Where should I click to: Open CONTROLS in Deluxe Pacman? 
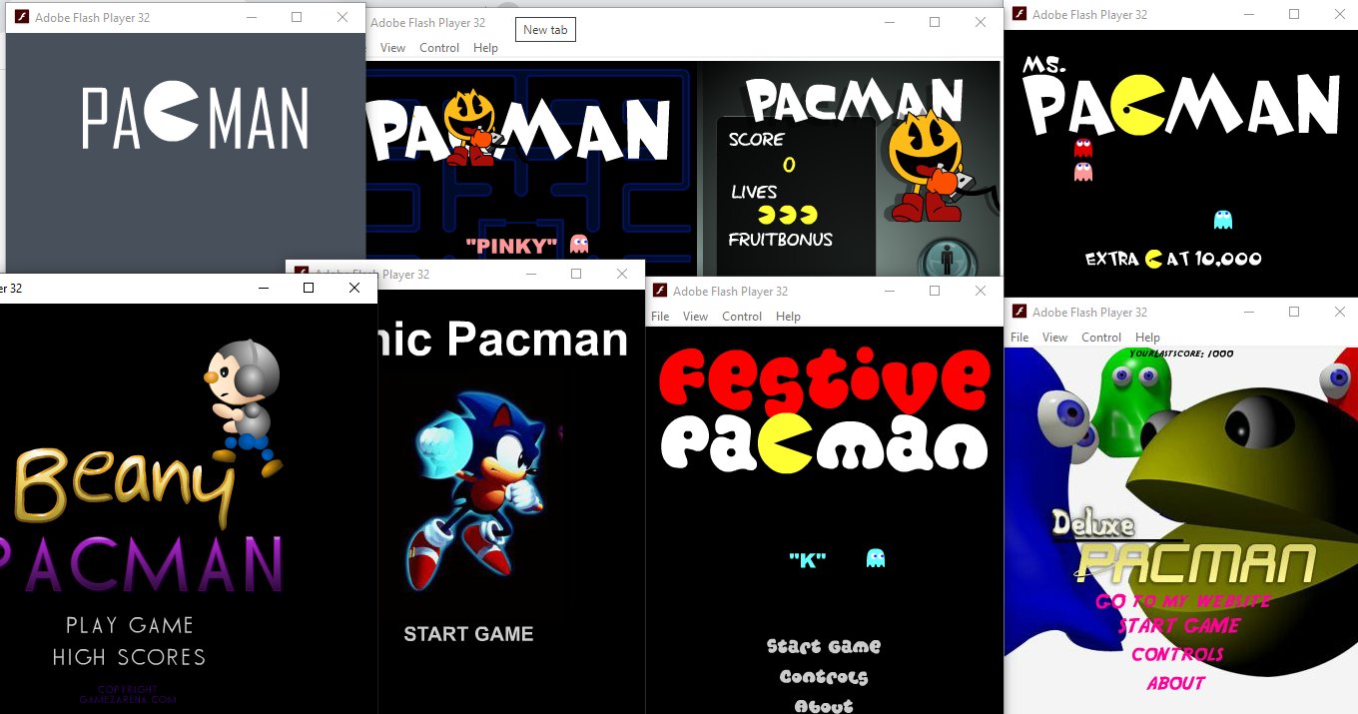1177,654
